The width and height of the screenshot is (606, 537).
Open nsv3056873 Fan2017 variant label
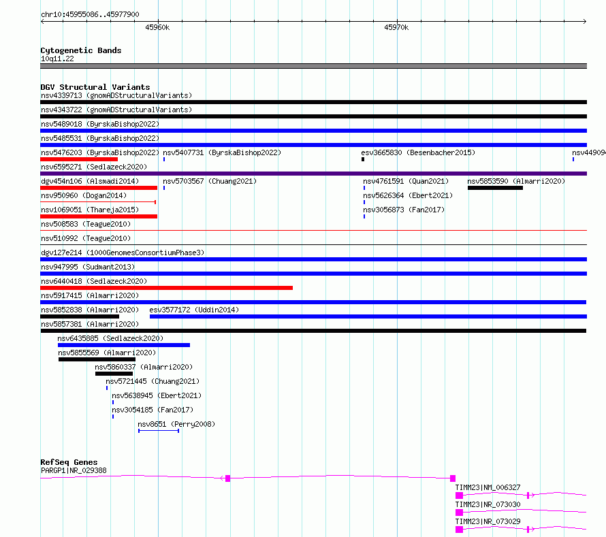(404, 210)
